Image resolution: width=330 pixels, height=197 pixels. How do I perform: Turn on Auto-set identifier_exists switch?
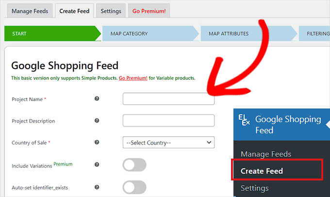134,187
